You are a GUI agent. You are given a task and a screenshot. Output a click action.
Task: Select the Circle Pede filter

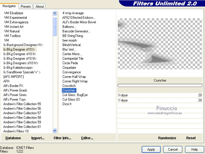coord(70,63)
